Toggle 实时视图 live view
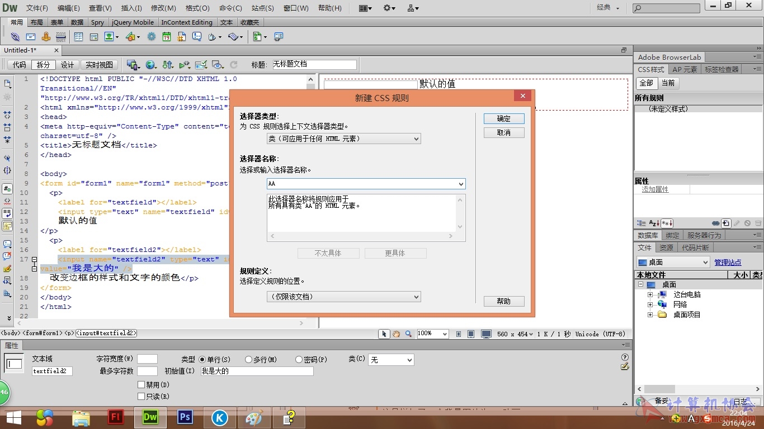The width and height of the screenshot is (764, 429). tap(99, 65)
